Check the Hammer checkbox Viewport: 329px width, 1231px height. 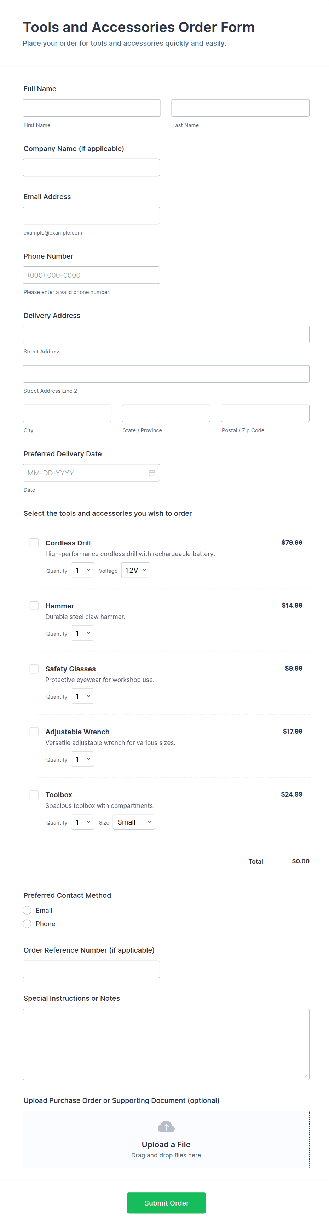click(x=34, y=606)
